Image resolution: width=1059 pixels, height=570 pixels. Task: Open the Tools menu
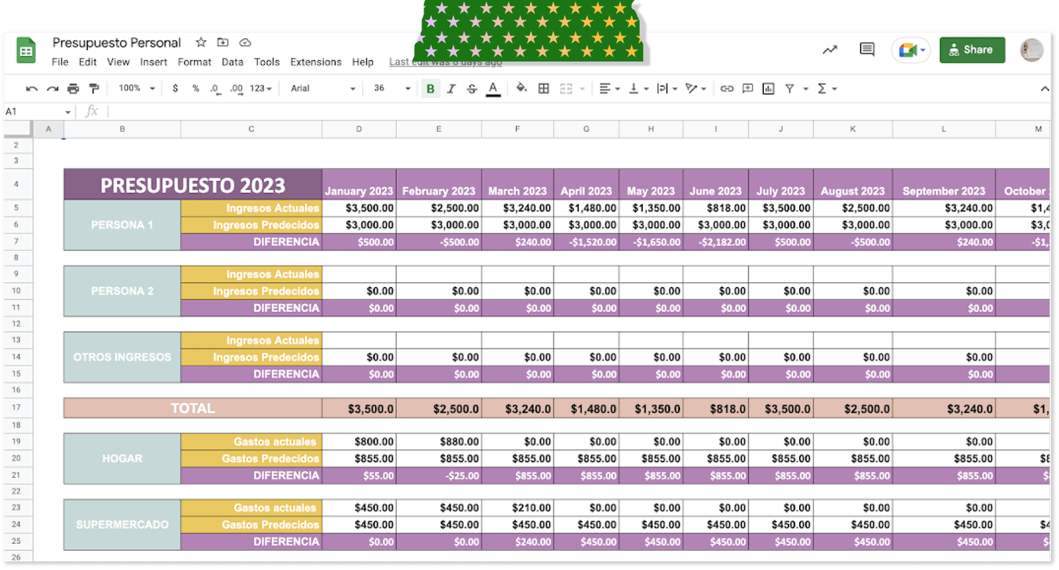pyautogui.click(x=267, y=62)
